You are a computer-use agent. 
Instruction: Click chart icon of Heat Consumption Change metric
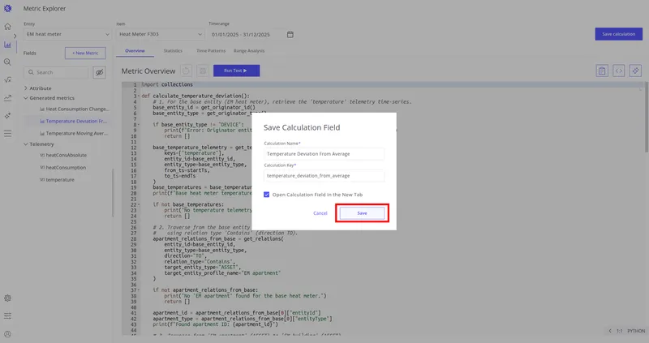(x=42, y=109)
